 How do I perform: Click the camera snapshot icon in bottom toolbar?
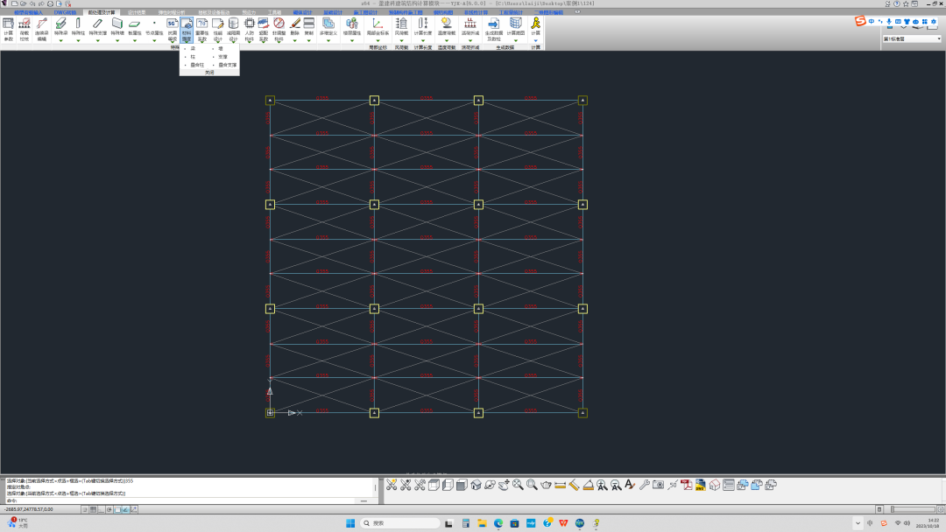coord(658,485)
